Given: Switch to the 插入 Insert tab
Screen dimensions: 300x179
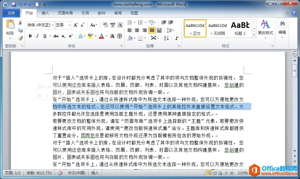Looking at the screenshot, I should coord(45,13).
